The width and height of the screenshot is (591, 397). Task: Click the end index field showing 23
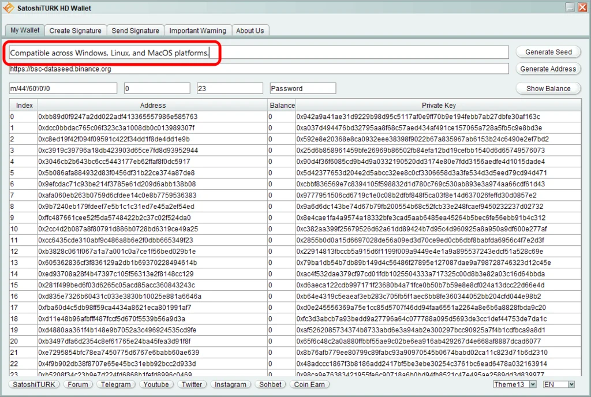point(230,88)
